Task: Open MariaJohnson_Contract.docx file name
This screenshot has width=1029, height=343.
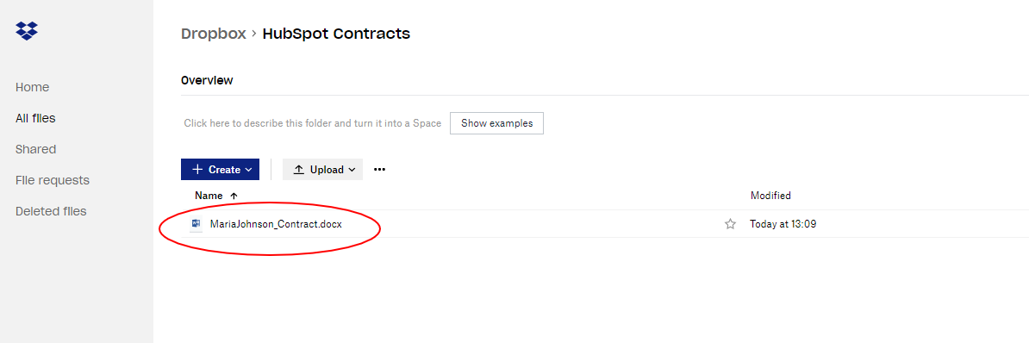Action: pyautogui.click(x=276, y=224)
